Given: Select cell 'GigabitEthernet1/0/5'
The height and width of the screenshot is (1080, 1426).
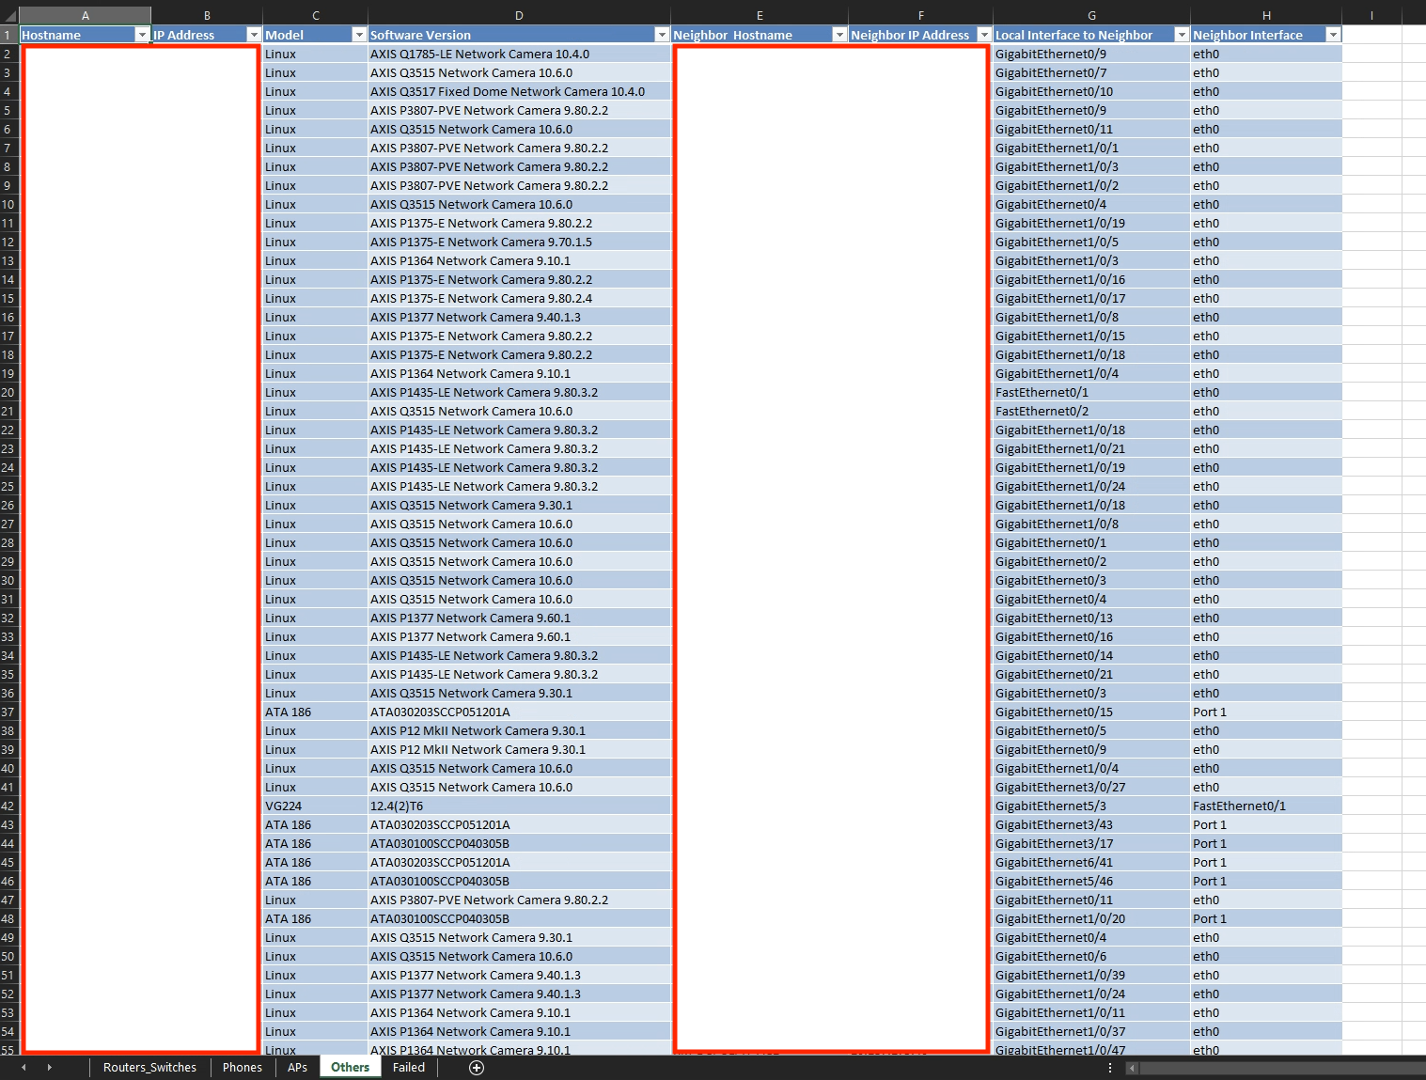Looking at the screenshot, I should (1091, 242).
